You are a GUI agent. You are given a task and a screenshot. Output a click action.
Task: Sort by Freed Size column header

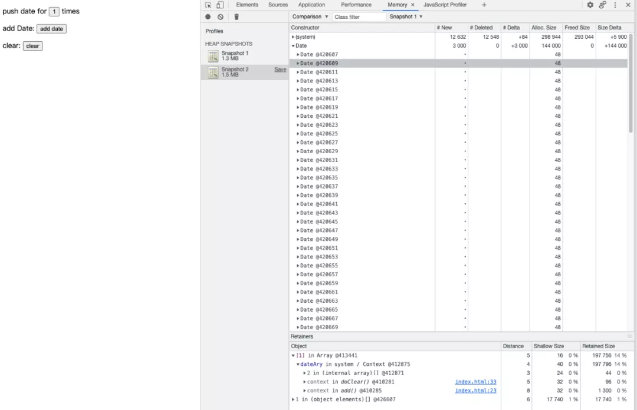[579, 28]
